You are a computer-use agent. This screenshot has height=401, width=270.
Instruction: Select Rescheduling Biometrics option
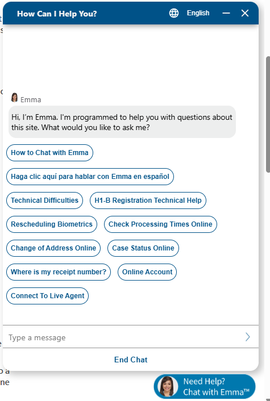[52, 224]
